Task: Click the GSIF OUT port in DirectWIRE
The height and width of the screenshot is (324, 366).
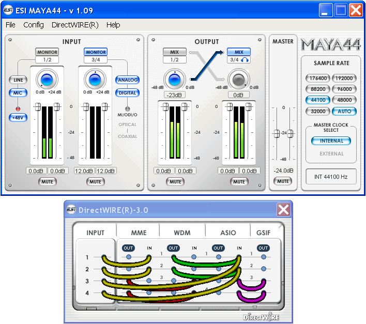Action: [263, 248]
